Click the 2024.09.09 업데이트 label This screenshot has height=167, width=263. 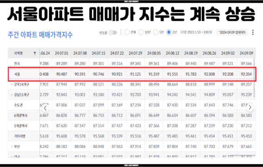click(x=232, y=32)
